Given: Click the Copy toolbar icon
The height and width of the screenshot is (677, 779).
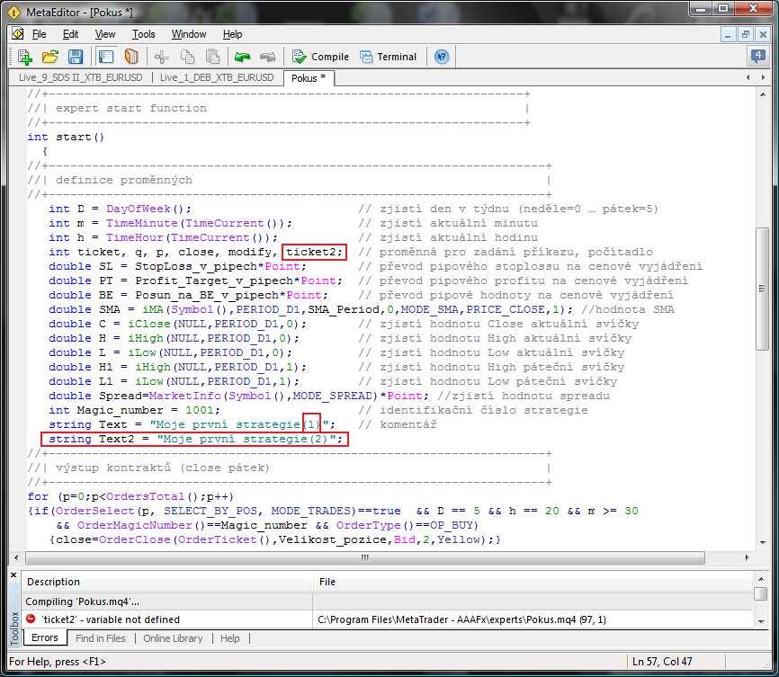Looking at the screenshot, I should click(x=187, y=57).
